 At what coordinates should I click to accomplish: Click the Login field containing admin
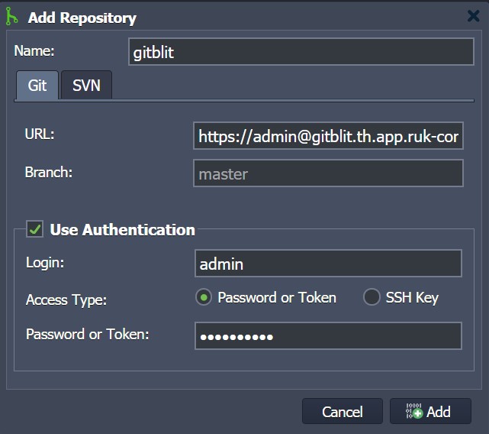pyautogui.click(x=328, y=264)
